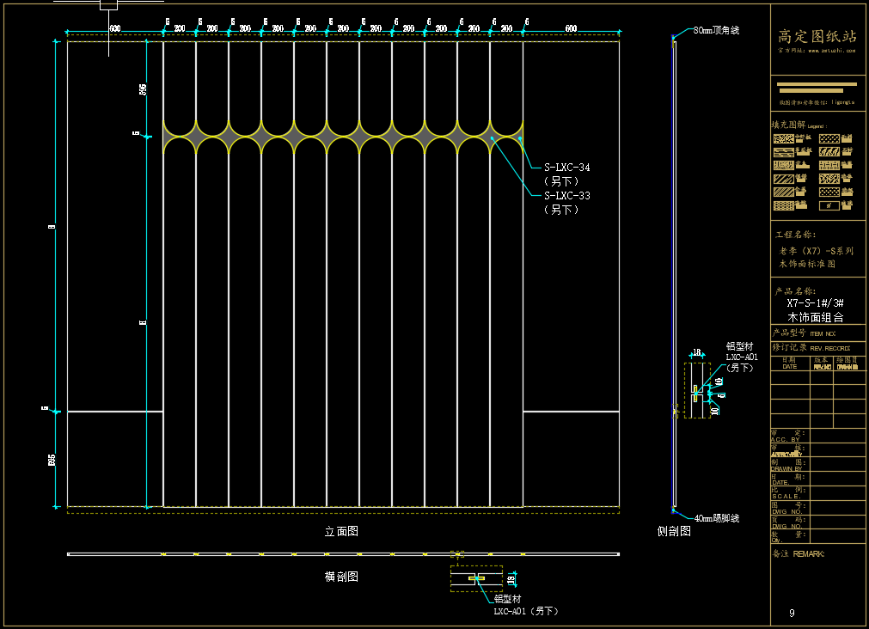This screenshot has width=869, height=629.
Task: Click the aluminum profile detail under cross section
Action: pos(475,578)
